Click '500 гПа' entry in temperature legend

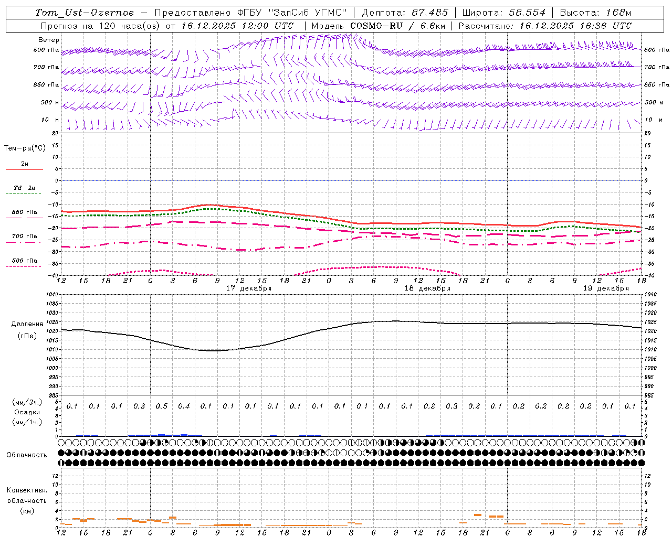(25, 261)
